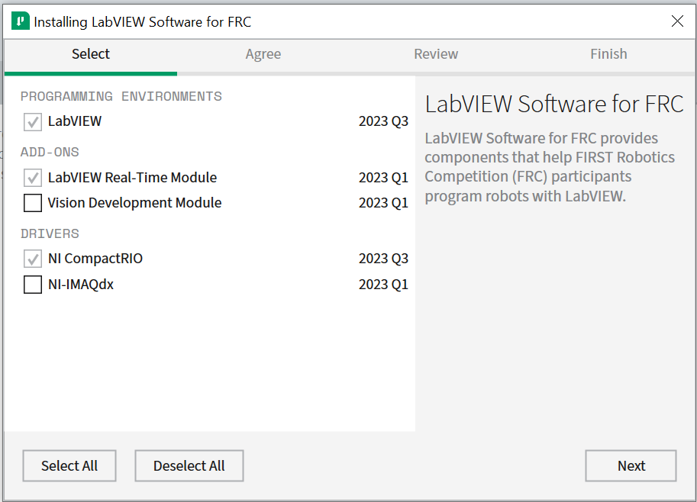Image resolution: width=697 pixels, height=502 pixels.
Task: Click the LabVIEW Software for FRC heading
Action: [554, 104]
